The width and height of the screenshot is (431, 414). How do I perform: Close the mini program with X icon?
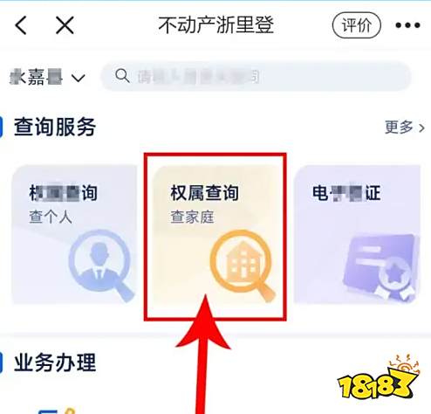click(x=65, y=25)
